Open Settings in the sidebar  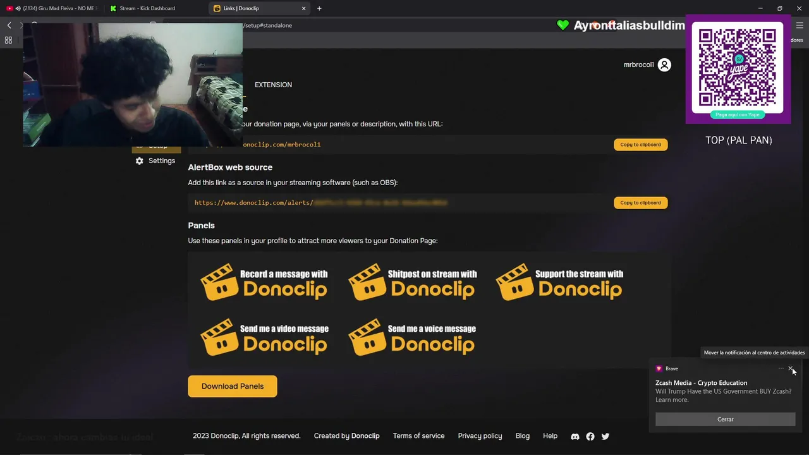(x=155, y=161)
